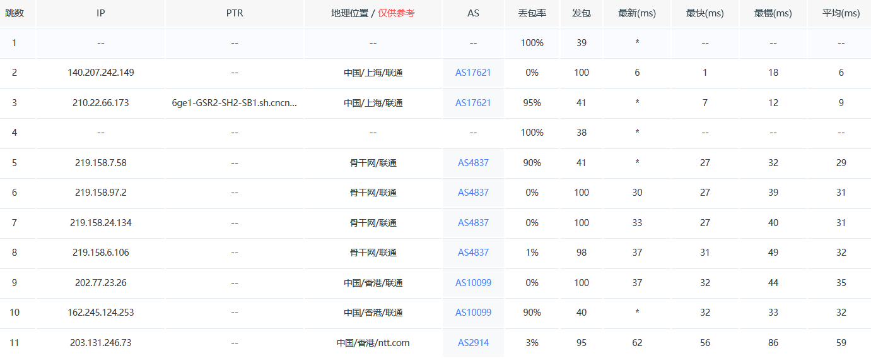The image size is (871, 358).
Task: Click AS4837 link beside 219.158.6.106
Action: [473, 253]
